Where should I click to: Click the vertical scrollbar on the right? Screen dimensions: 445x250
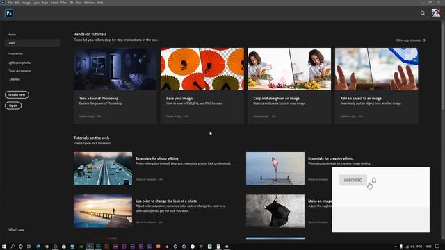pyautogui.click(x=443, y=67)
